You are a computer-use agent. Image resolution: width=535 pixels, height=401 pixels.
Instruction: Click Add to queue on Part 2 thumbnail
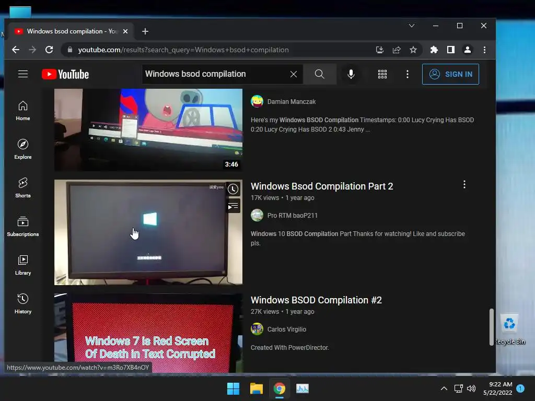[x=233, y=206]
